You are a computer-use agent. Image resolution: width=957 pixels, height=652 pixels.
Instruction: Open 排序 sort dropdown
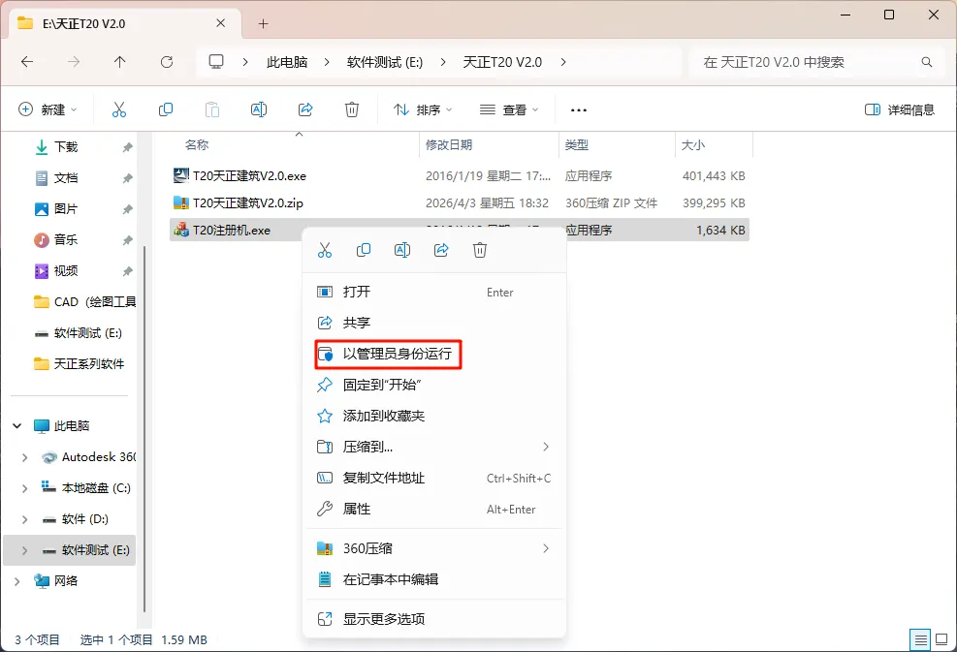[x=423, y=109]
